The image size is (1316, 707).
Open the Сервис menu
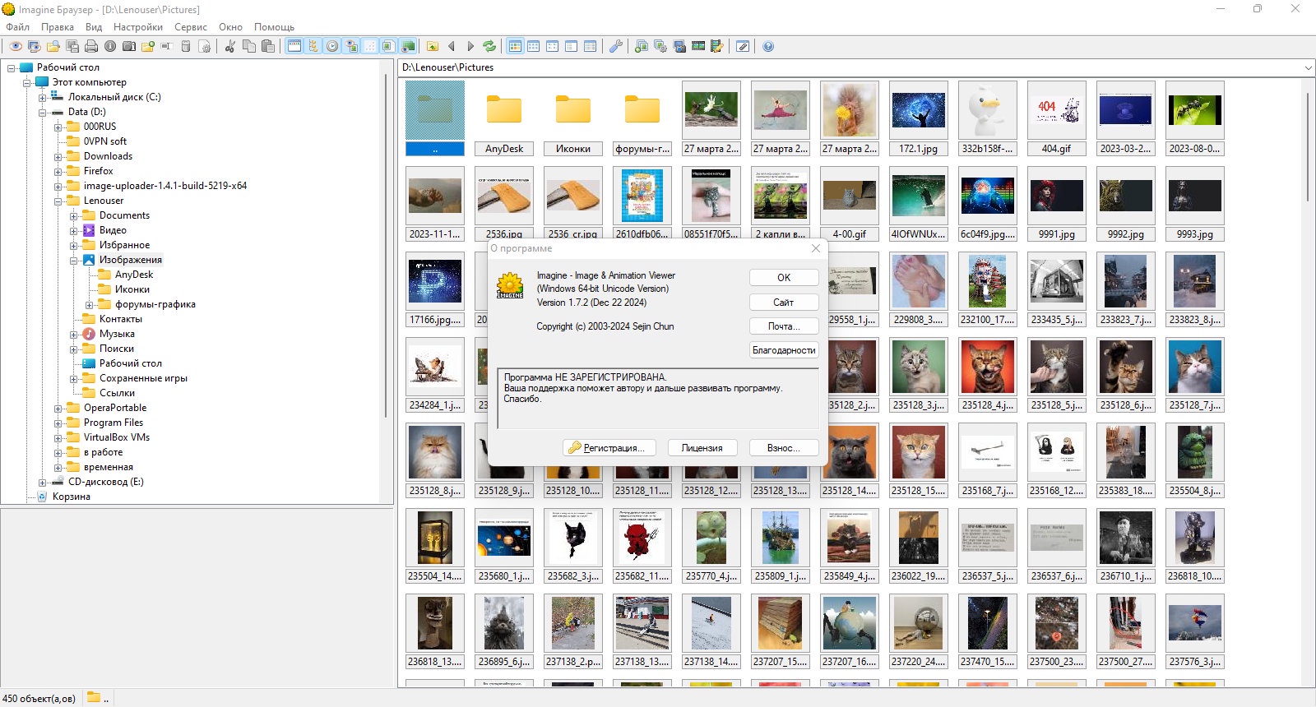click(191, 27)
